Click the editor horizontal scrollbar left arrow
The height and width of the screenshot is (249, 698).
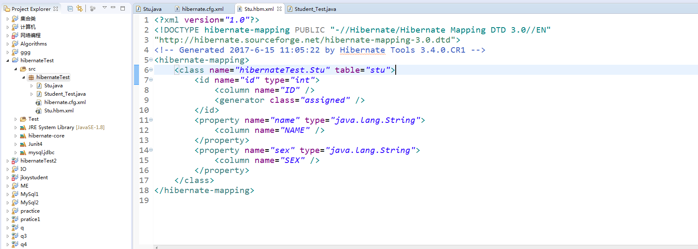click(x=157, y=247)
